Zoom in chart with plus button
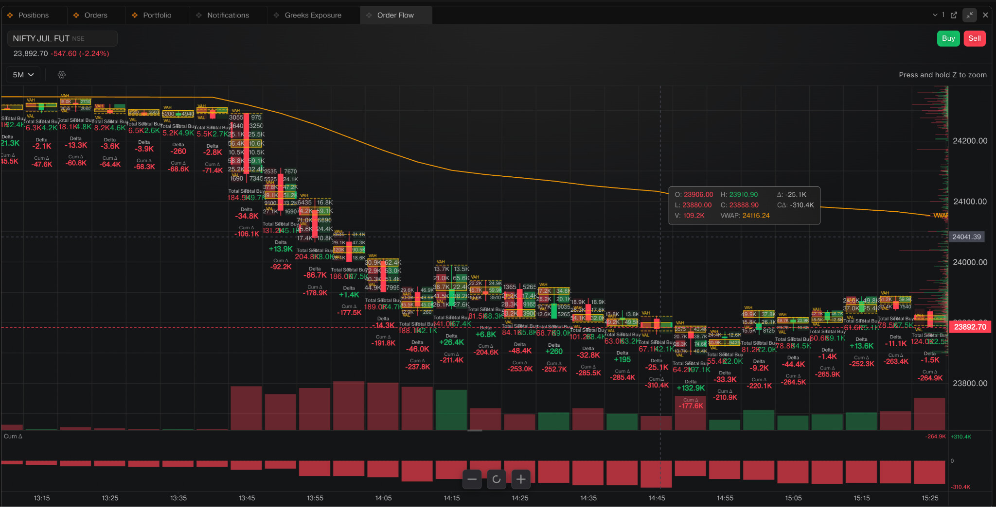The height and width of the screenshot is (507, 996). [x=521, y=479]
